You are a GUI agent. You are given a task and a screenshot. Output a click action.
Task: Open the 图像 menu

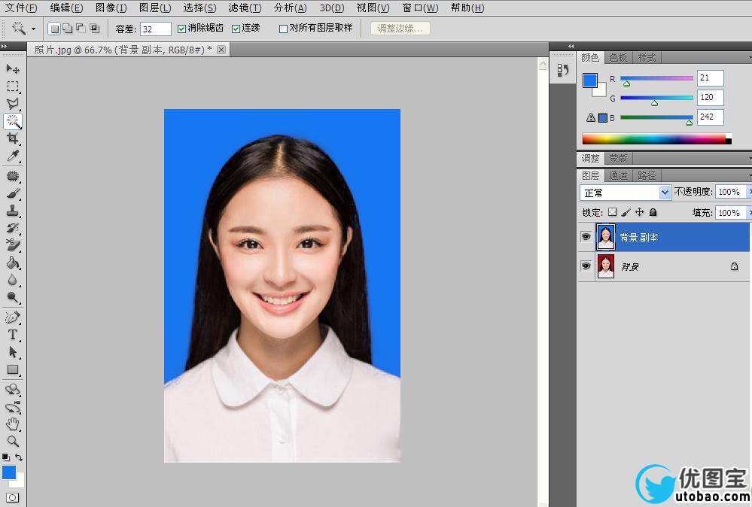(x=111, y=8)
